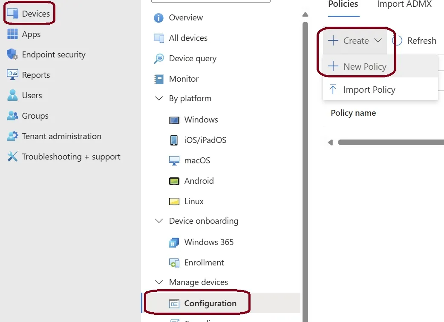
Task: Switch to the Policies tab
Action: point(343,5)
